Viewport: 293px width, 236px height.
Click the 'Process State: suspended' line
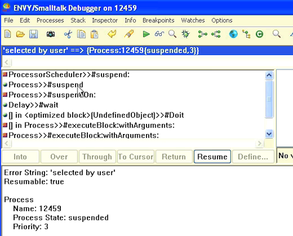pyautogui.click(x=61, y=218)
